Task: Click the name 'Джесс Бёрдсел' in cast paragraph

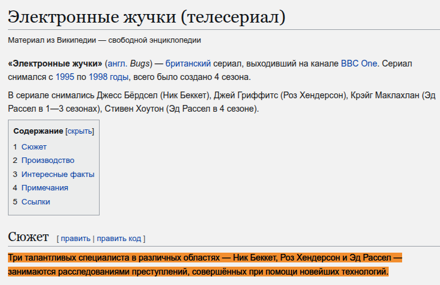Action: click(x=127, y=96)
